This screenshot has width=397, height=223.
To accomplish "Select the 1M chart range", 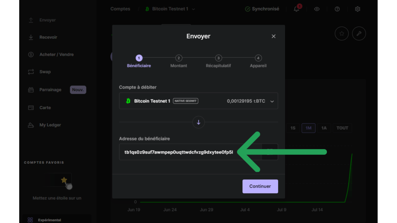I will (x=308, y=128).
